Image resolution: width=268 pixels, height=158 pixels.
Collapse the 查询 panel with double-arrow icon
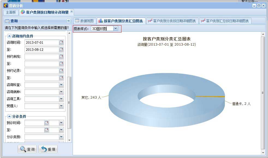coord(69,21)
